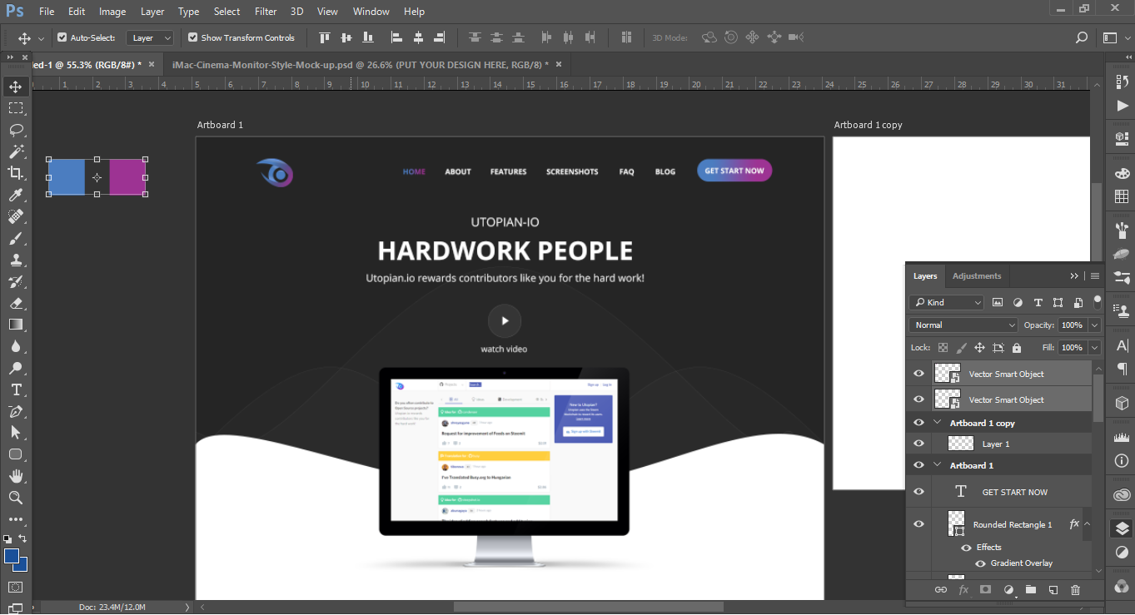Select the Rectangular Marquee tool
1135x615 pixels.
(x=16, y=108)
